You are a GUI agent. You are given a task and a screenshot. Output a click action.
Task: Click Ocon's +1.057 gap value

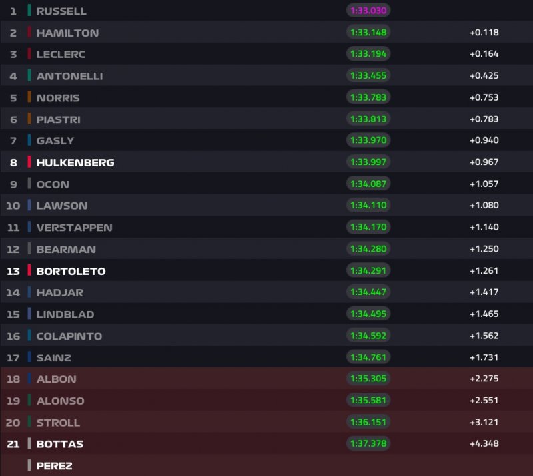[484, 184]
